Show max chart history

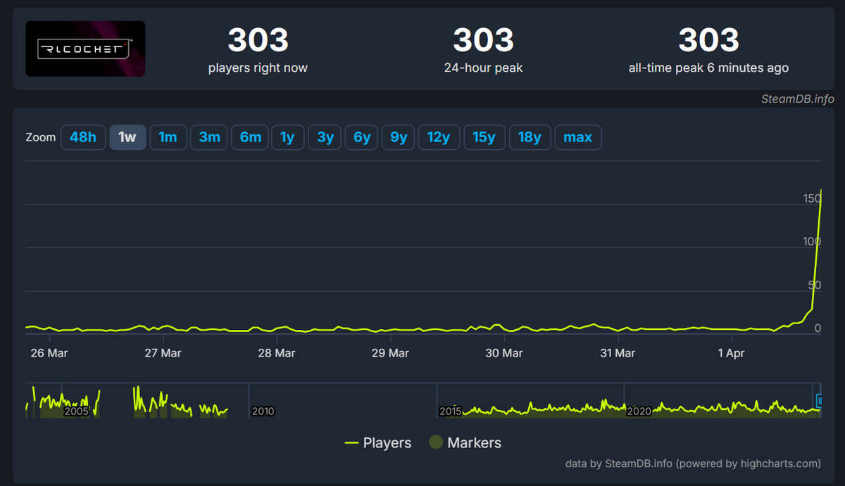click(578, 137)
